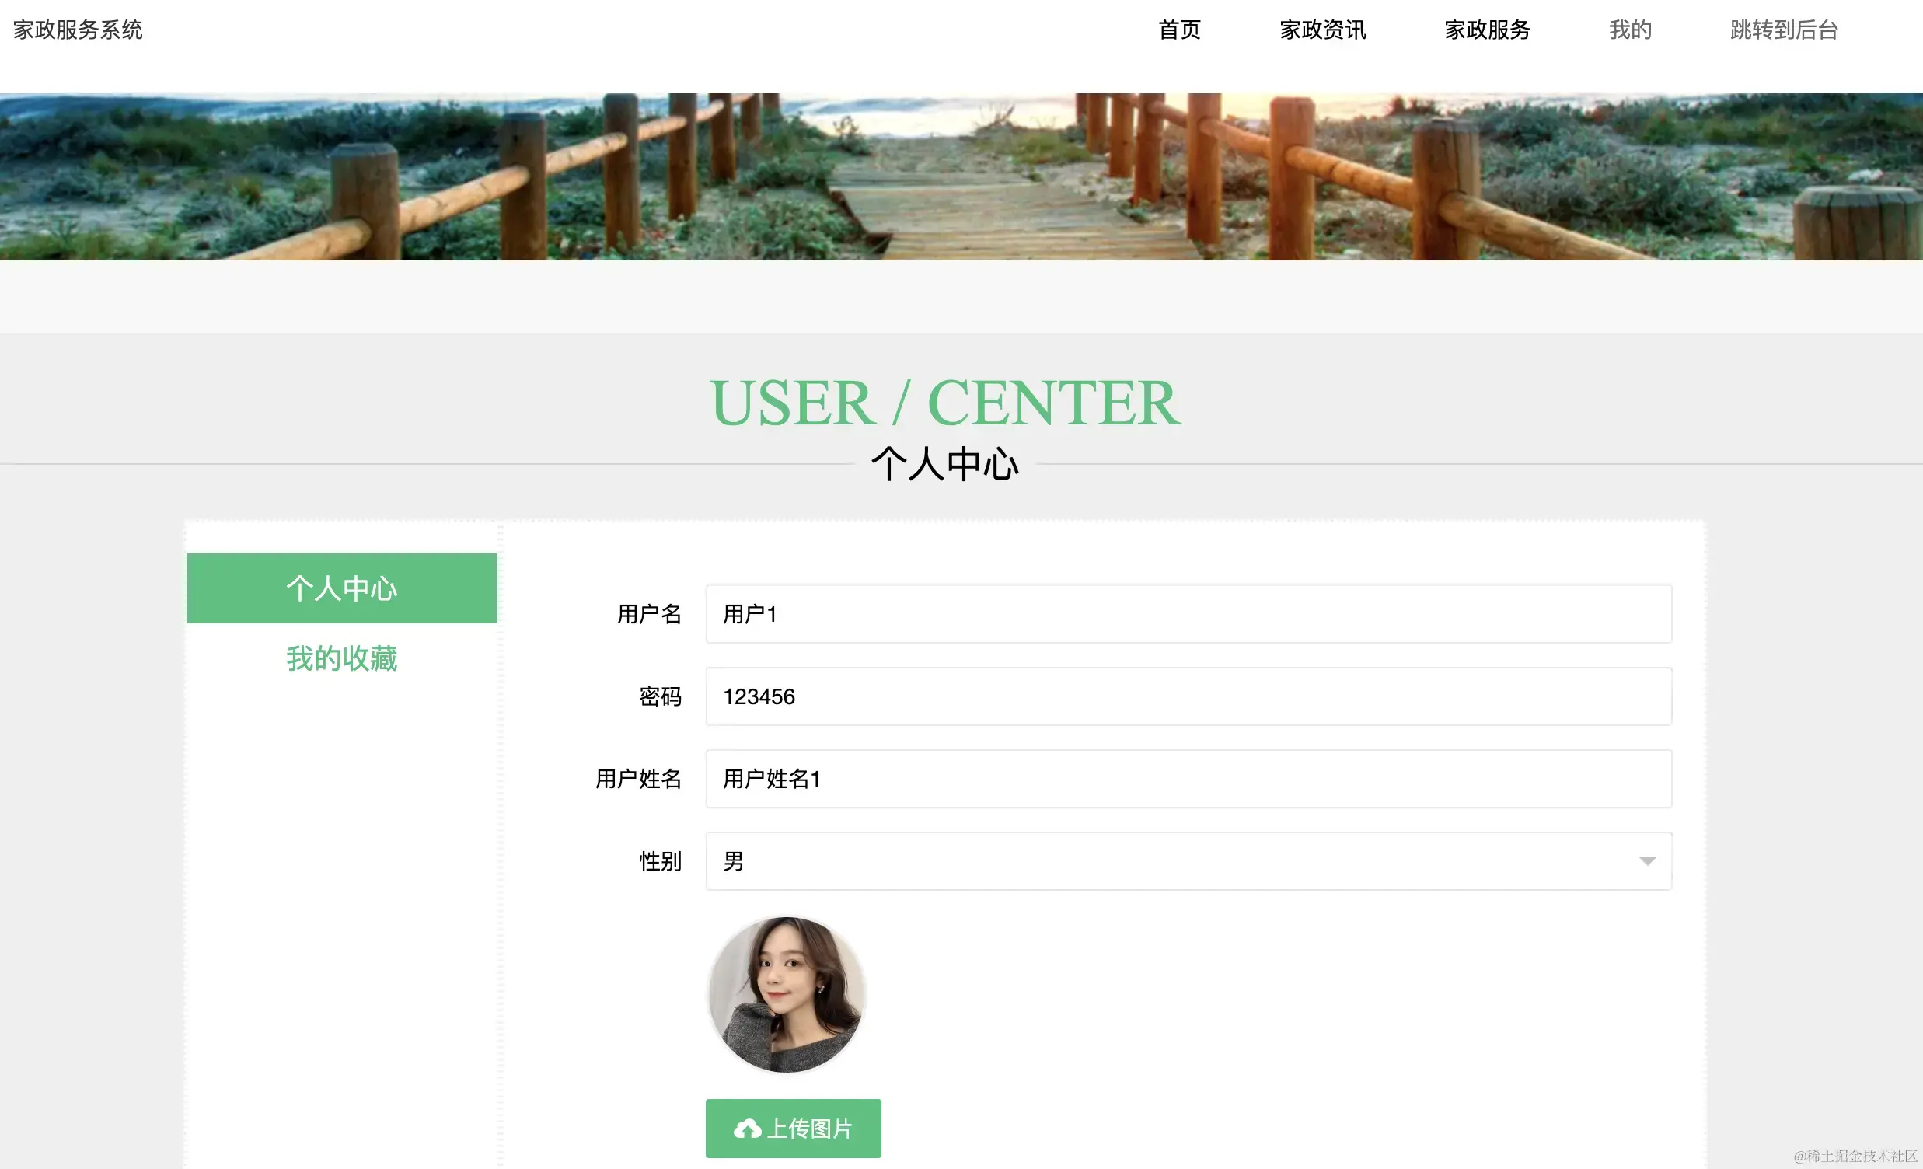Click the upload cloud icon on 上传图片 button
1923x1169 pixels.
click(747, 1129)
